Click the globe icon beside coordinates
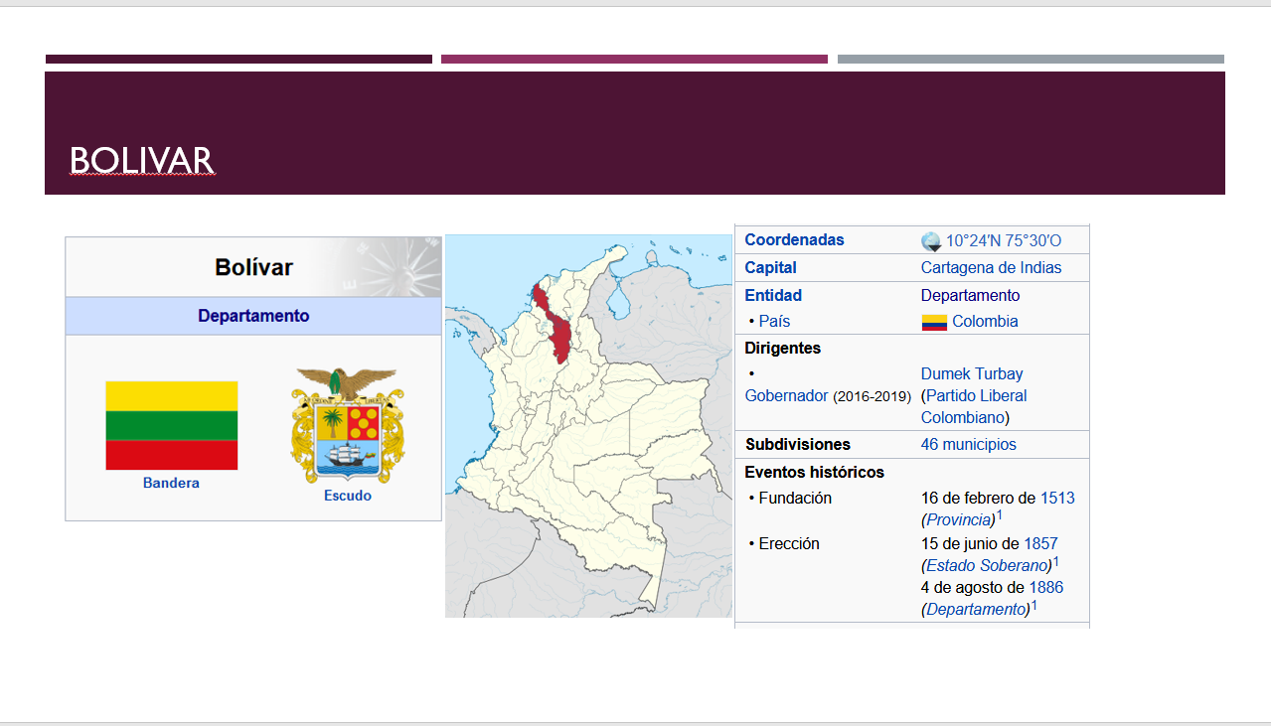This screenshot has height=726, width=1271. coord(931,241)
